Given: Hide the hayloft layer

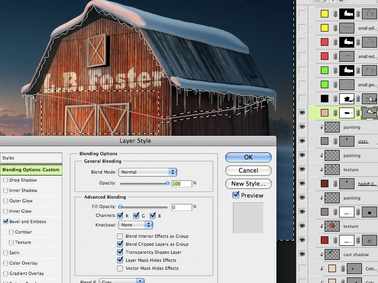Looking at the screenshot, I should click(x=302, y=183).
